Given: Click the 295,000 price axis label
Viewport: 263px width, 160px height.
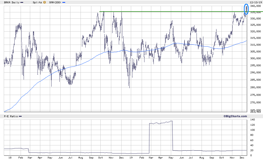Looking at the screenshot, I should tap(255, 66).
